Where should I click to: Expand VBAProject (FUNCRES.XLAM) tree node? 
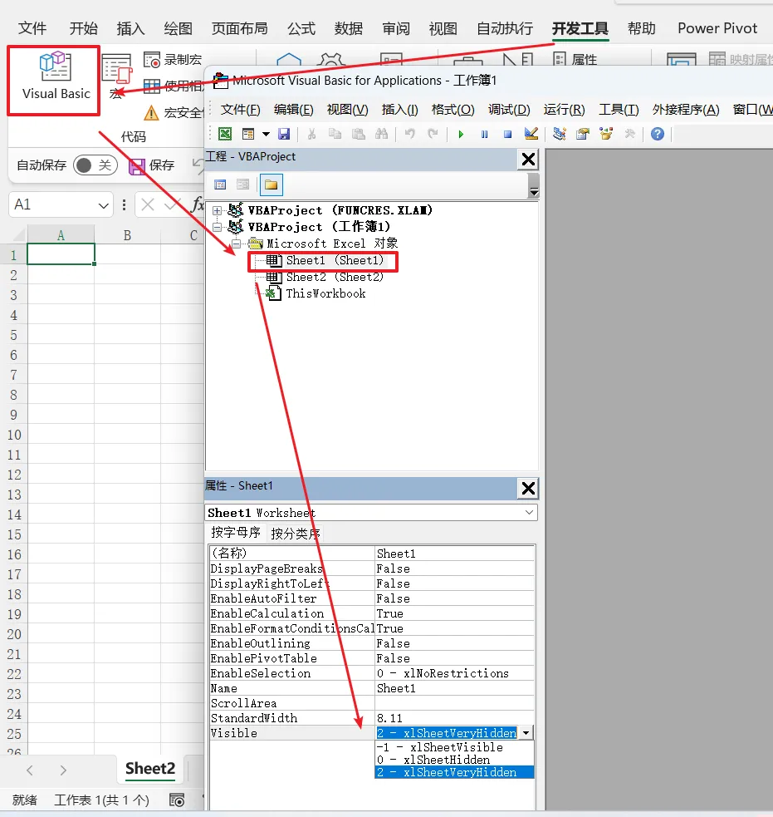[x=217, y=210]
